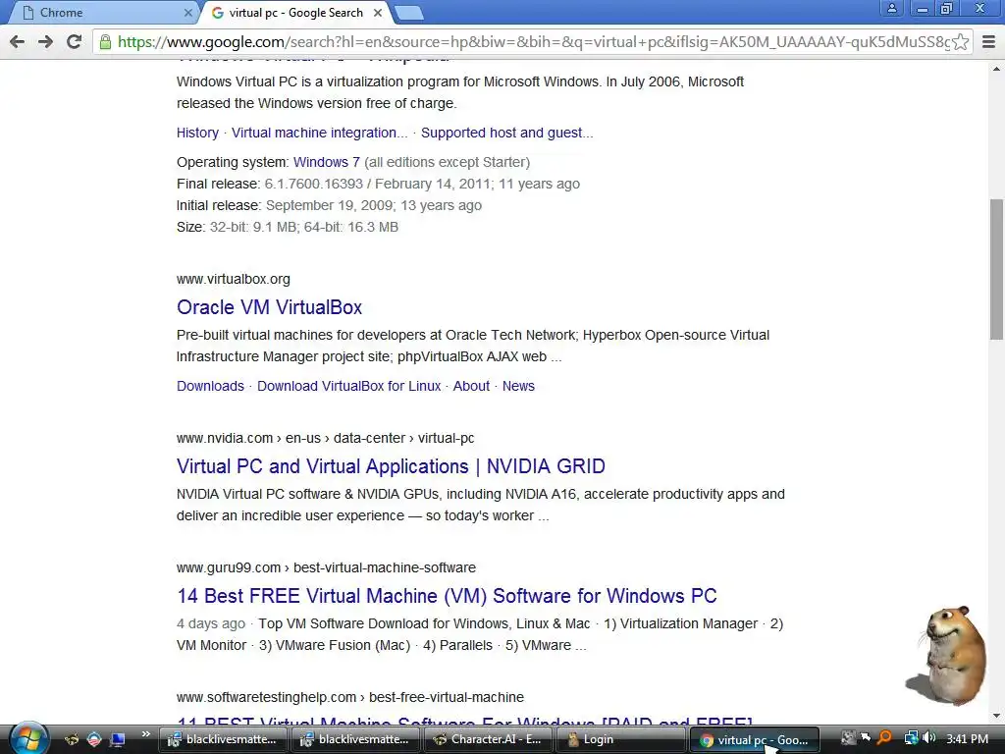Open Supported host and guest link
Viewport: 1005px width, 754px height.
(507, 133)
